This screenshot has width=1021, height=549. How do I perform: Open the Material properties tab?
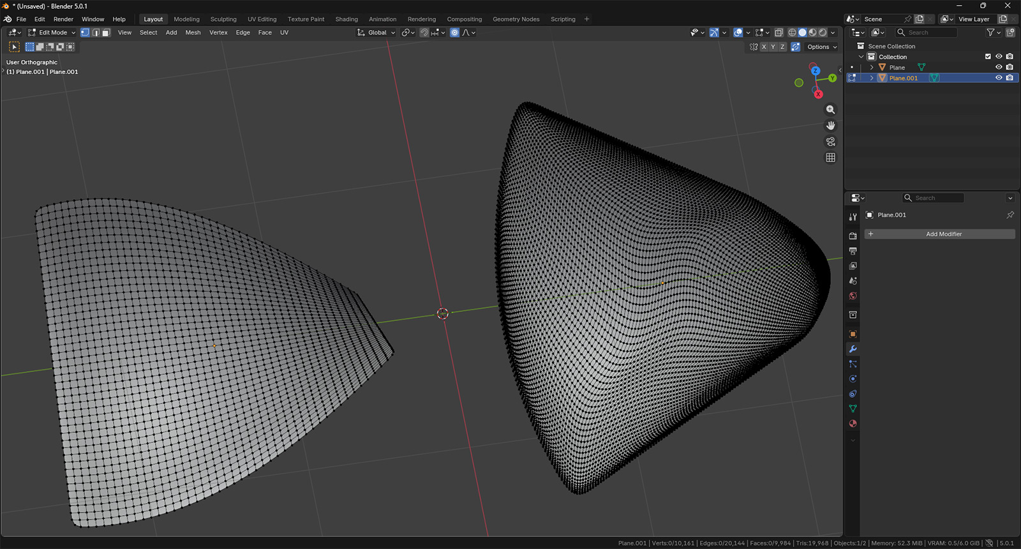point(853,424)
